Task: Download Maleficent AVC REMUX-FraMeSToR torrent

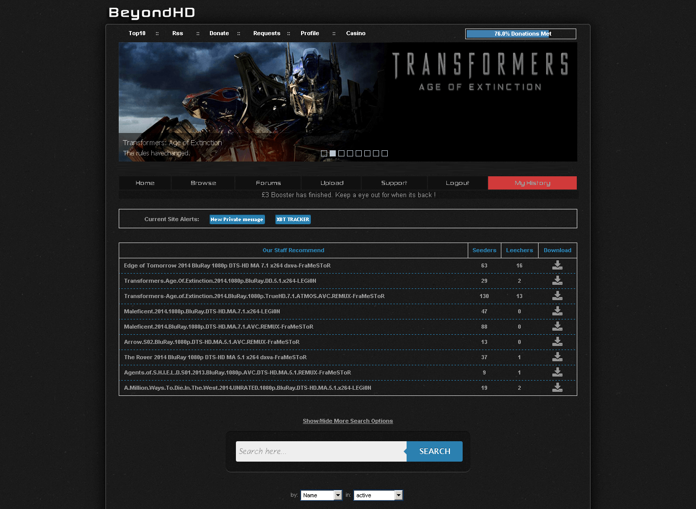Action: [557, 327]
